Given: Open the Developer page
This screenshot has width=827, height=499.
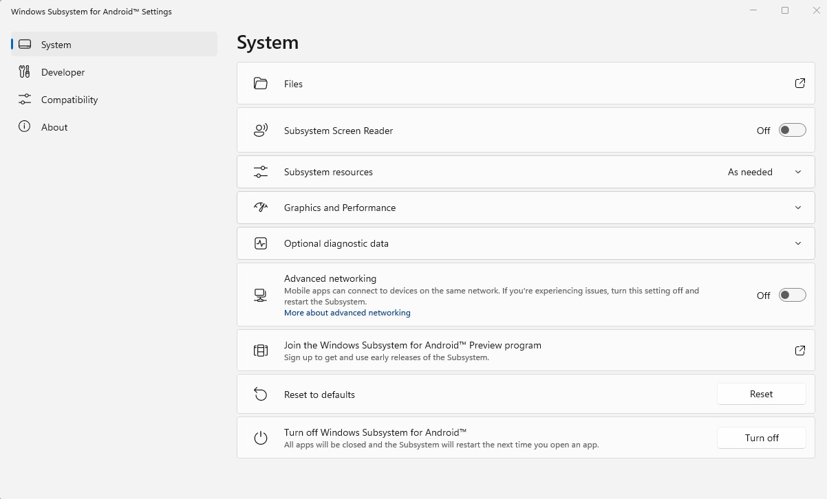Looking at the screenshot, I should (114, 72).
